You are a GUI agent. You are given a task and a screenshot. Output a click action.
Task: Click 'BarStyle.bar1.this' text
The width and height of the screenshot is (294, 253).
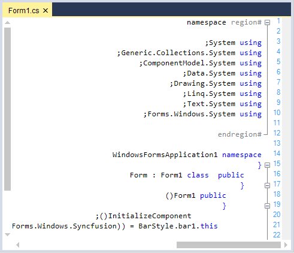(178, 226)
